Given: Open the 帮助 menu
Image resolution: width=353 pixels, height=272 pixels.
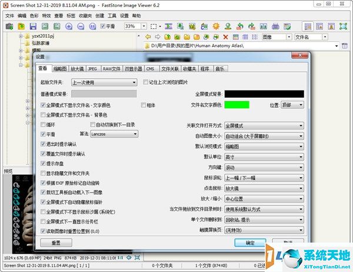Looking at the screenshot, I should click(136, 15).
